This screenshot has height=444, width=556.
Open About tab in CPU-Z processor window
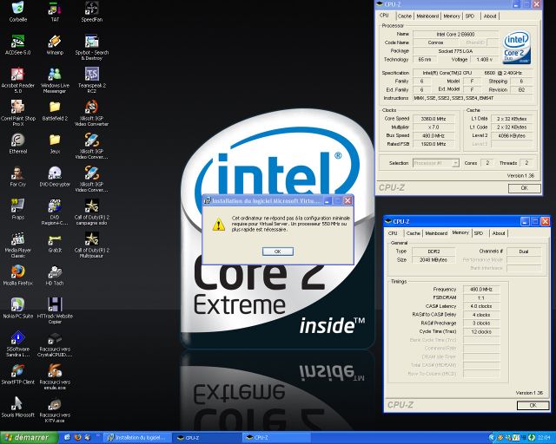490,16
